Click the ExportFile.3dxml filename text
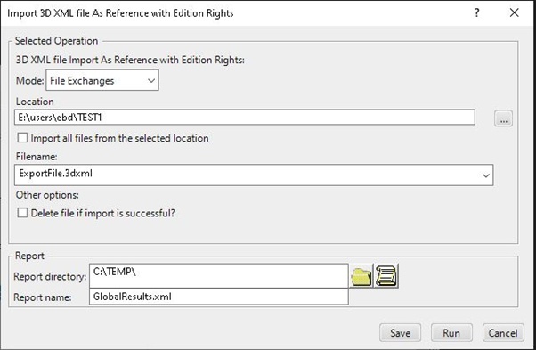Viewport: 536px width, 350px height. (56, 174)
